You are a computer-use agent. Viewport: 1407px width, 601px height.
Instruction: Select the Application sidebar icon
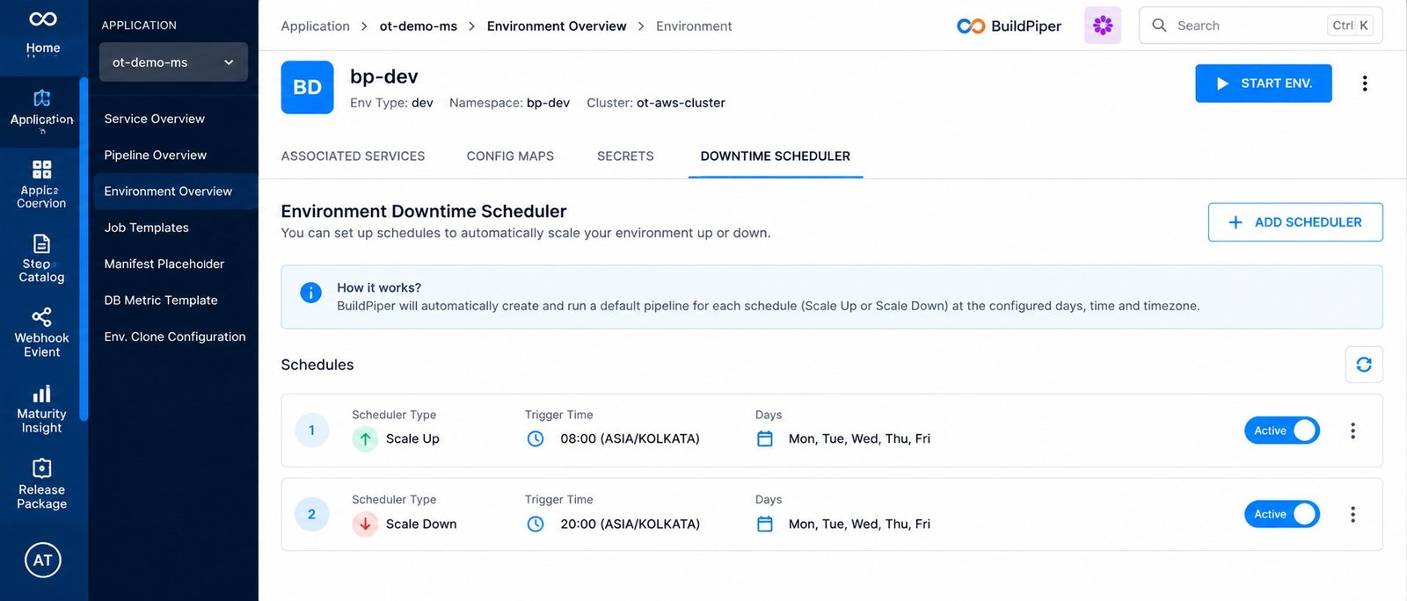(x=42, y=98)
